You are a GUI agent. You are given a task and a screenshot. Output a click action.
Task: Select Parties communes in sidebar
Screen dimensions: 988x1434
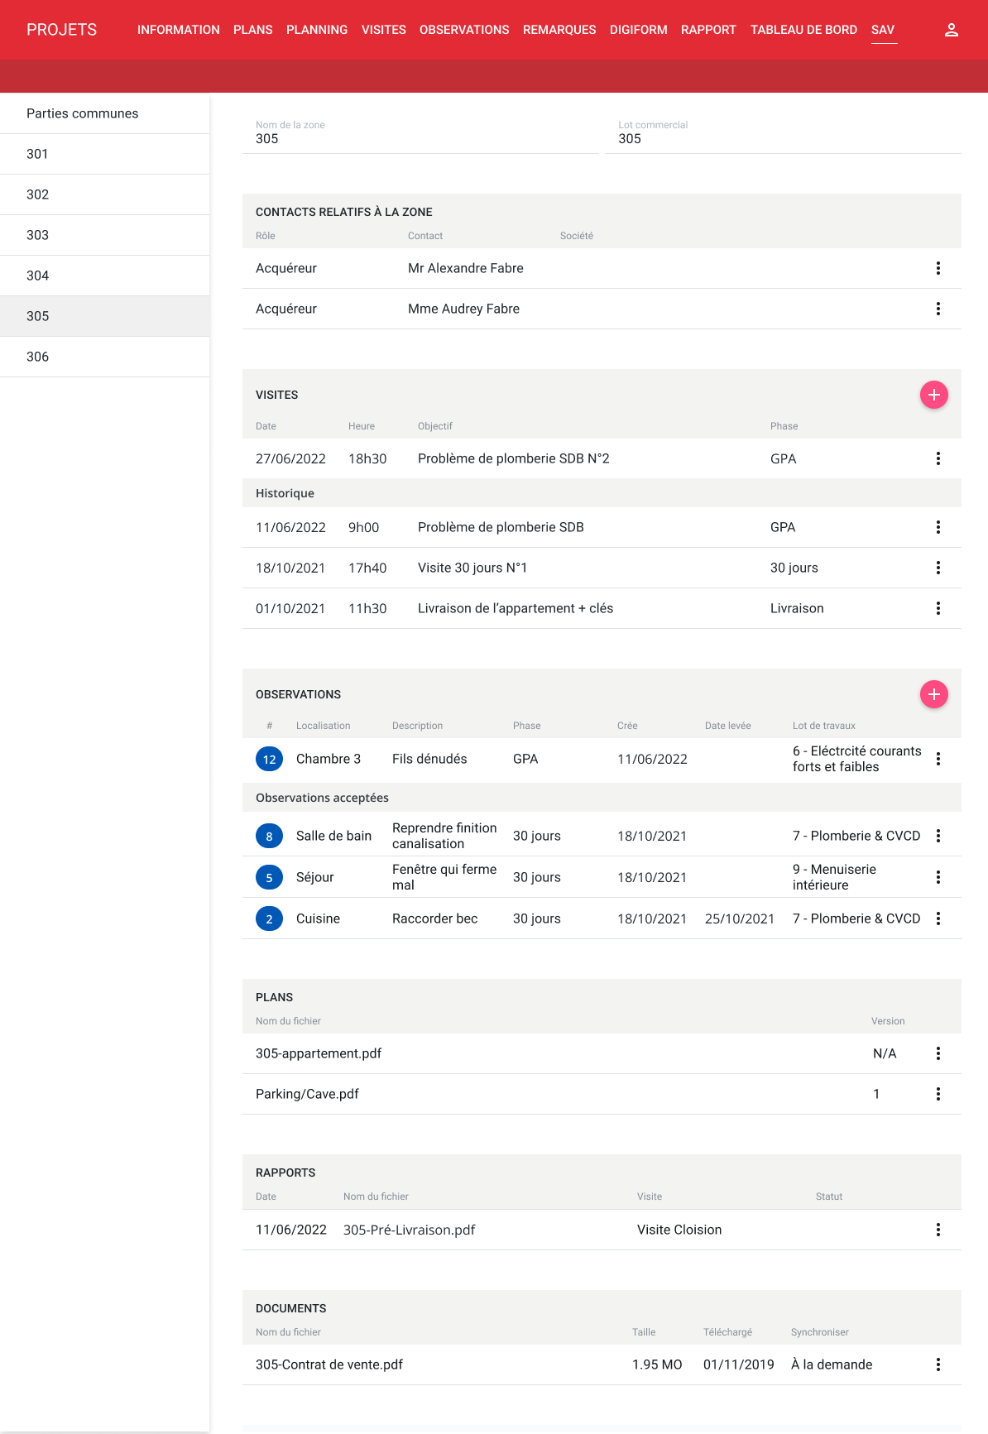click(82, 113)
